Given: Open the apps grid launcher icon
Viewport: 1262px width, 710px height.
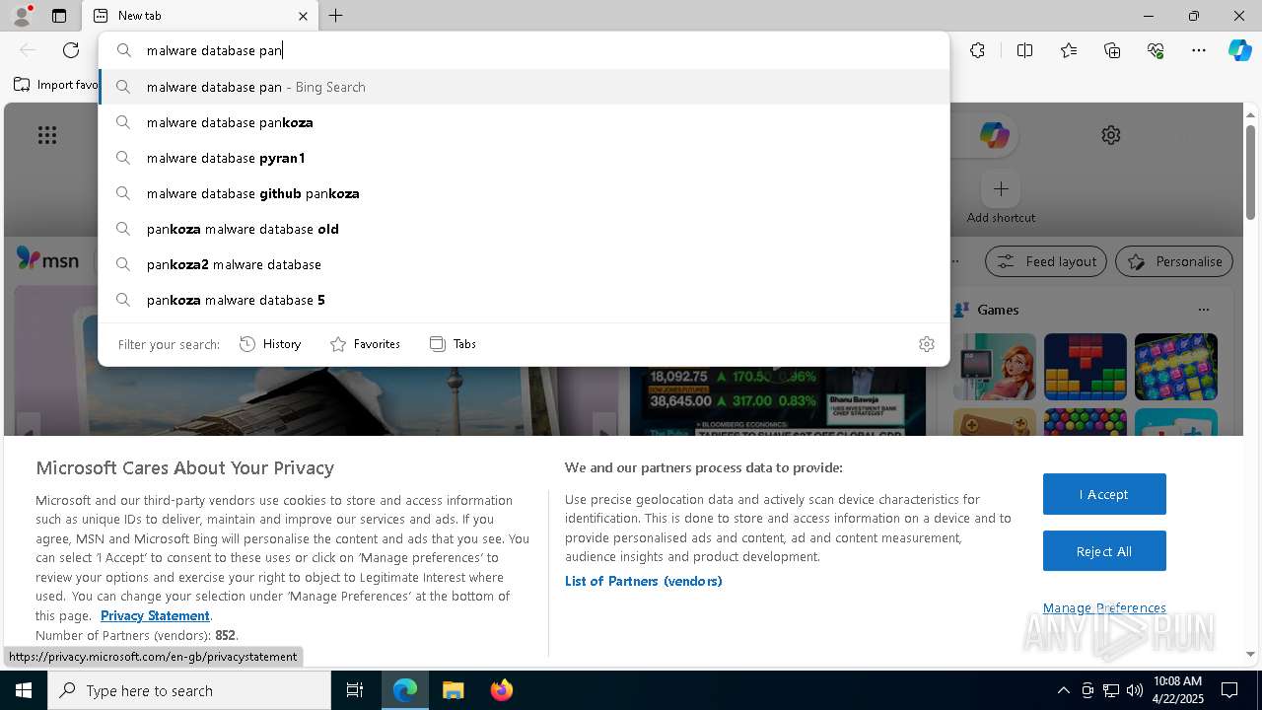Looking at the screenshot, I should tap(47, 135).
